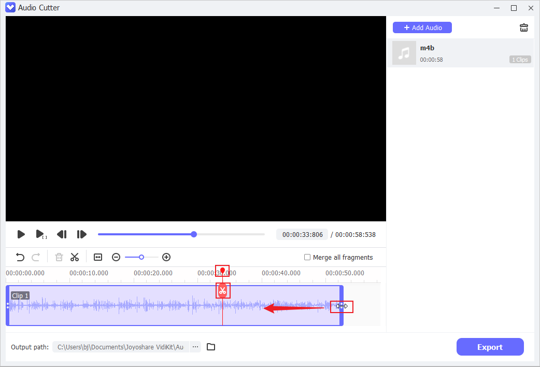Split clip with scissors toolbar icon
The height and width of the screenshot is (367, 540).
click(75, 257)
